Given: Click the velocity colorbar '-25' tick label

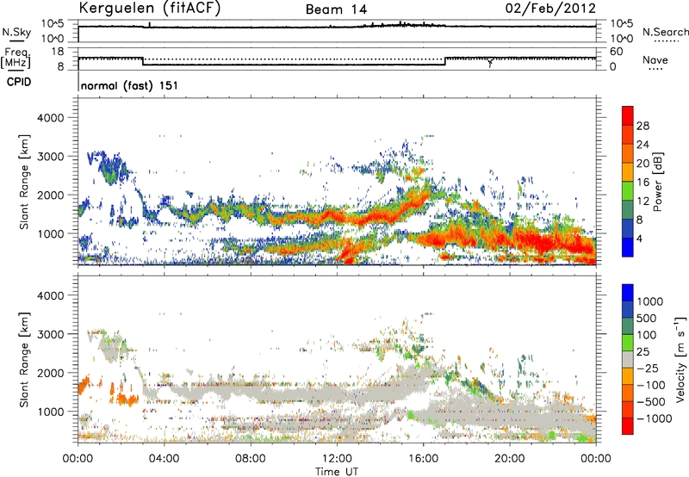Looking at the screenshot, I should (x=648, y=368).
